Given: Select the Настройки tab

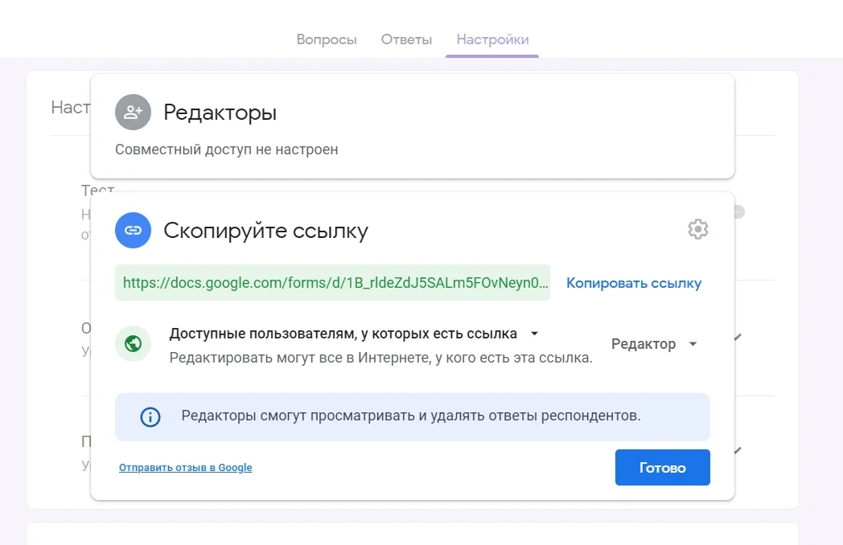Looking at the screenshot, I should 492,39.
